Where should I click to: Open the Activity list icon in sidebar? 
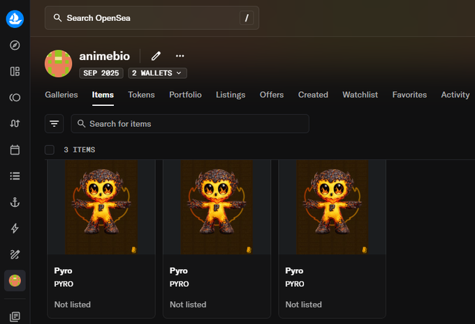(15, 176)
